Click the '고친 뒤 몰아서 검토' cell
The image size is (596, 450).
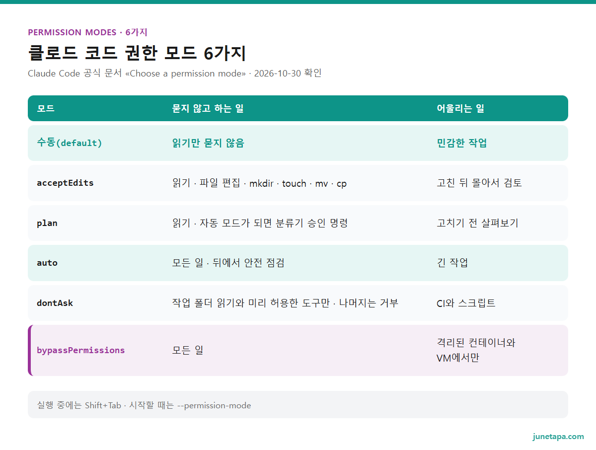[x=479, y=183]
